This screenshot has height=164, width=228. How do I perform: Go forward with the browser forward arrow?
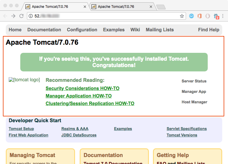click(x=13, y=16)
